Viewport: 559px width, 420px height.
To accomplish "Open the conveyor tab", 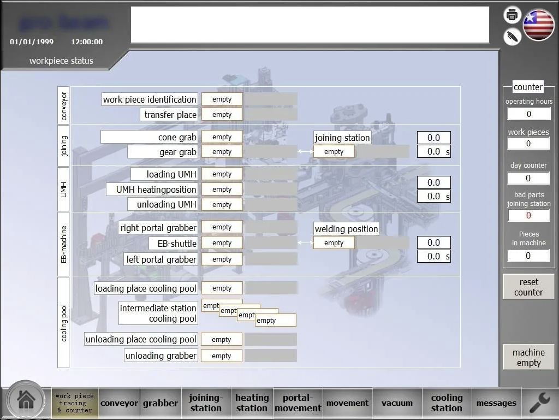I will (119, 403).
